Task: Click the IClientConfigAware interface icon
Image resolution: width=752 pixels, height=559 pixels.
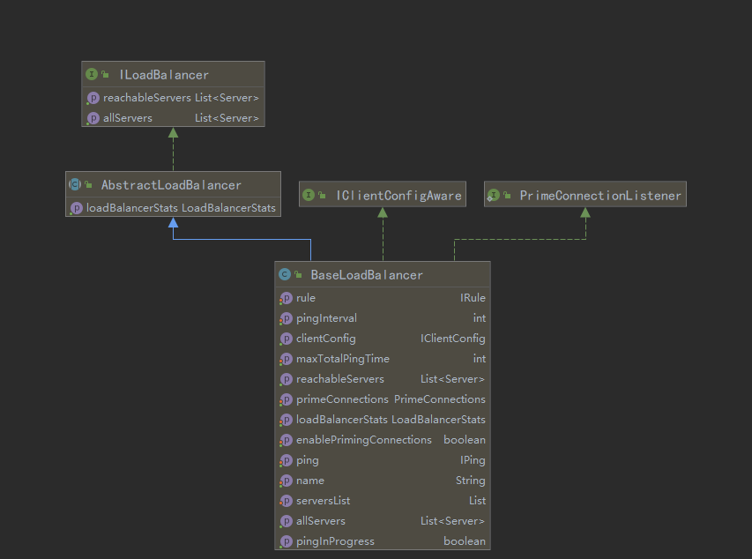Action: (x=309, y=196)
